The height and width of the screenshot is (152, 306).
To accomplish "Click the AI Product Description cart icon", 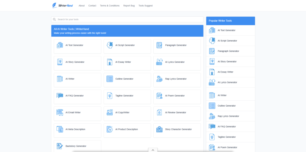I will pyautogui.click(x=110, y=129).
